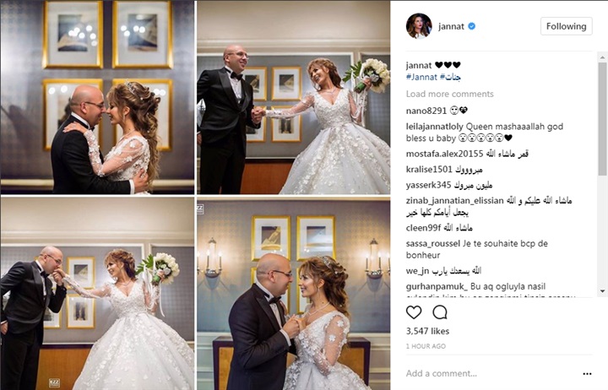The image size is (608, 390).
Task: Open the #Jannat hashtag link
Action: coord(421,77)
